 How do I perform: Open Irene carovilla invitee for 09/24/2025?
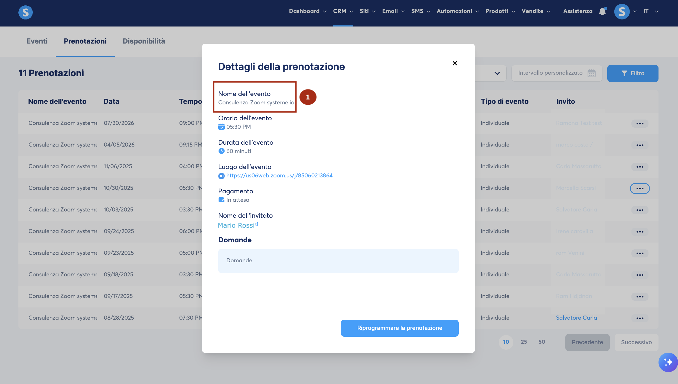574,231
